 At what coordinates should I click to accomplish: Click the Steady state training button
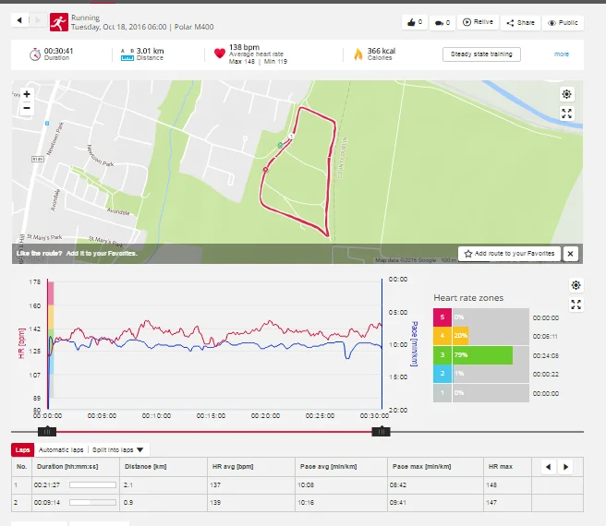480,54
